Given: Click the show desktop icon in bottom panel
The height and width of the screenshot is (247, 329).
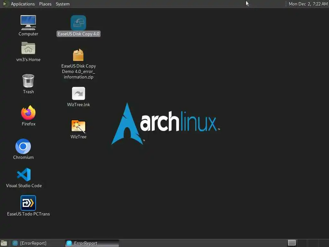Looking at the screenshot, I should [4, 243].
